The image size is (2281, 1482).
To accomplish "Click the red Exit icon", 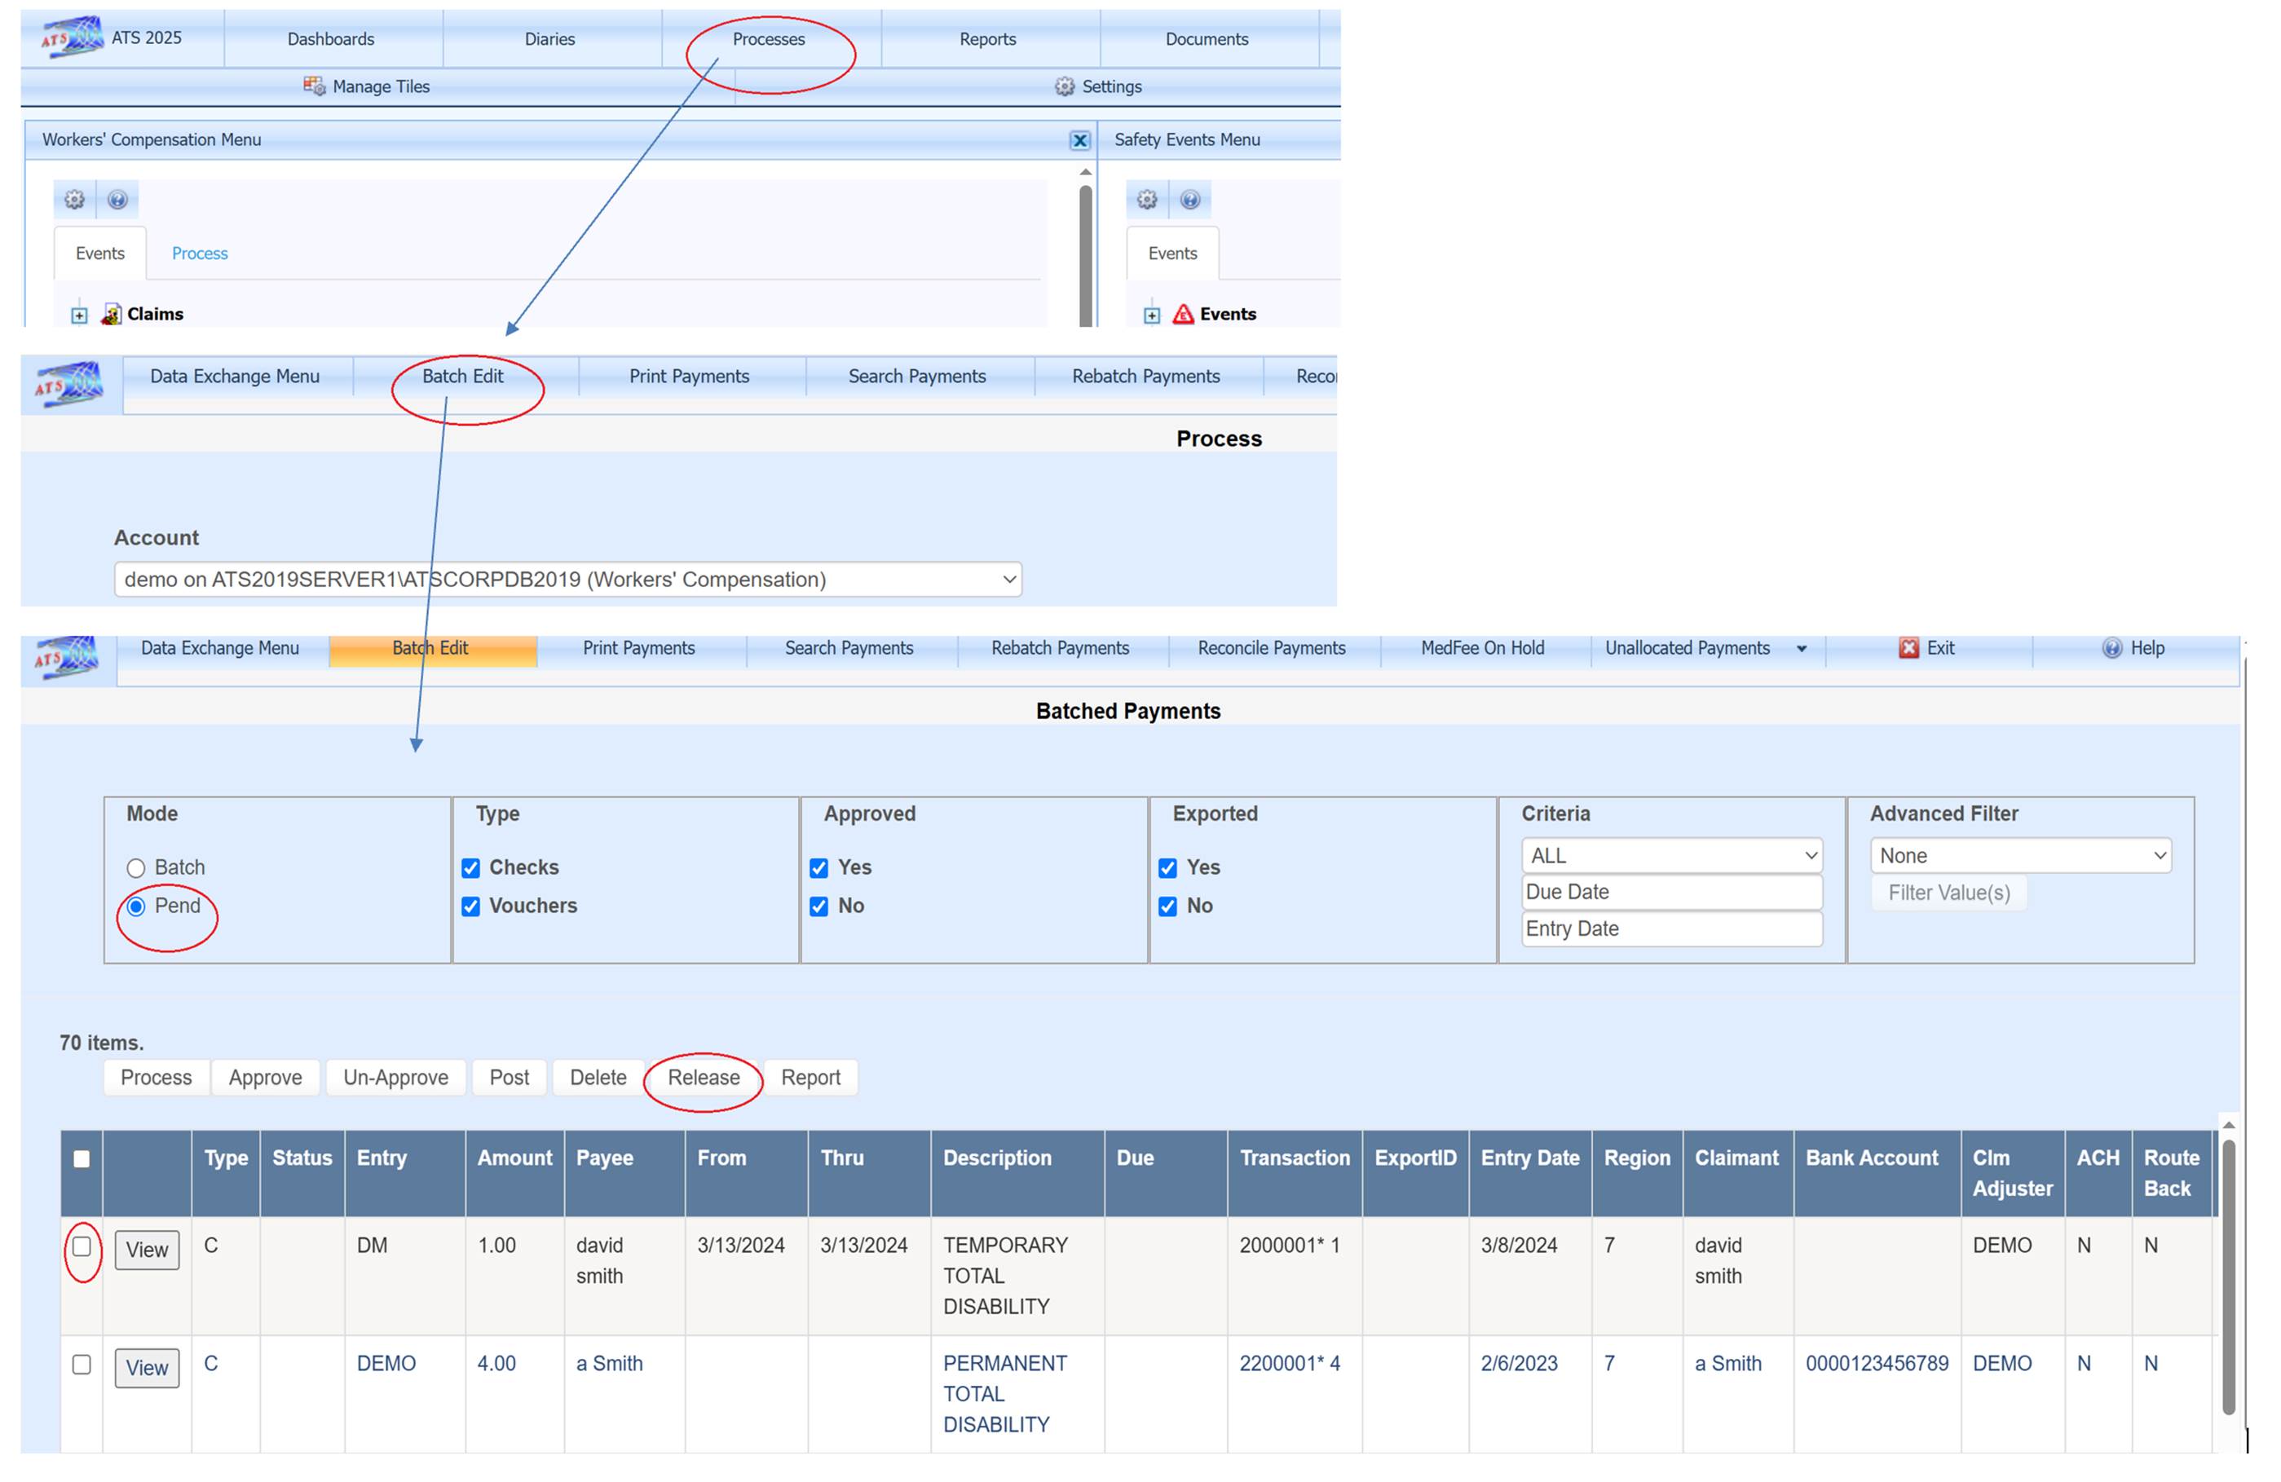I will (x=1908, y=648).
